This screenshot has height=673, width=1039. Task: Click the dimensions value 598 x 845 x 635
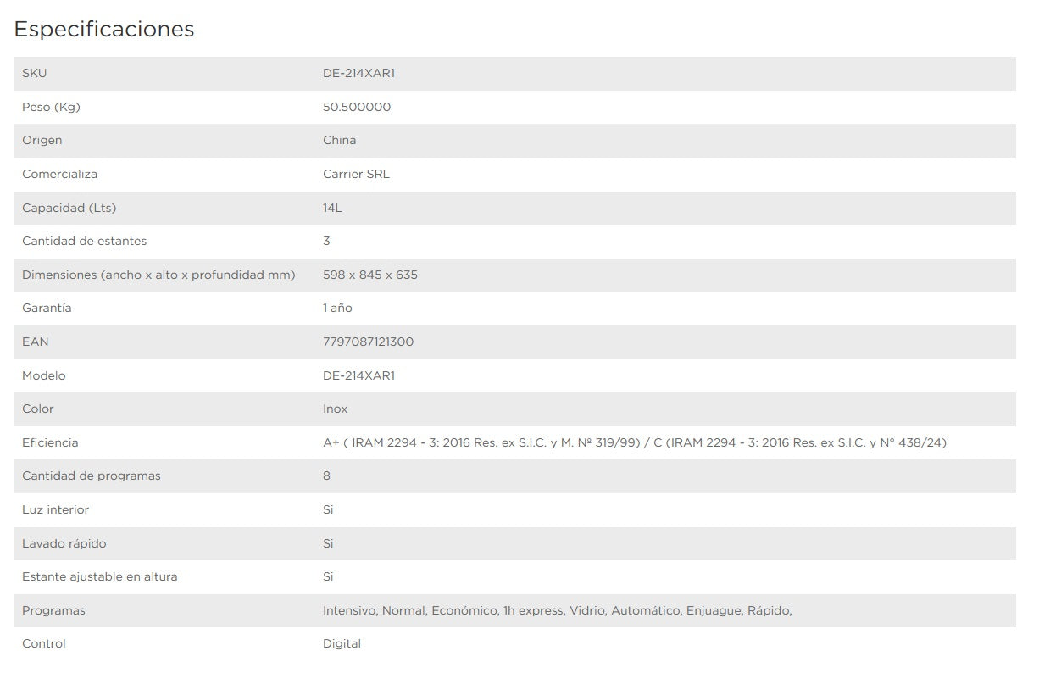(370, 275)
